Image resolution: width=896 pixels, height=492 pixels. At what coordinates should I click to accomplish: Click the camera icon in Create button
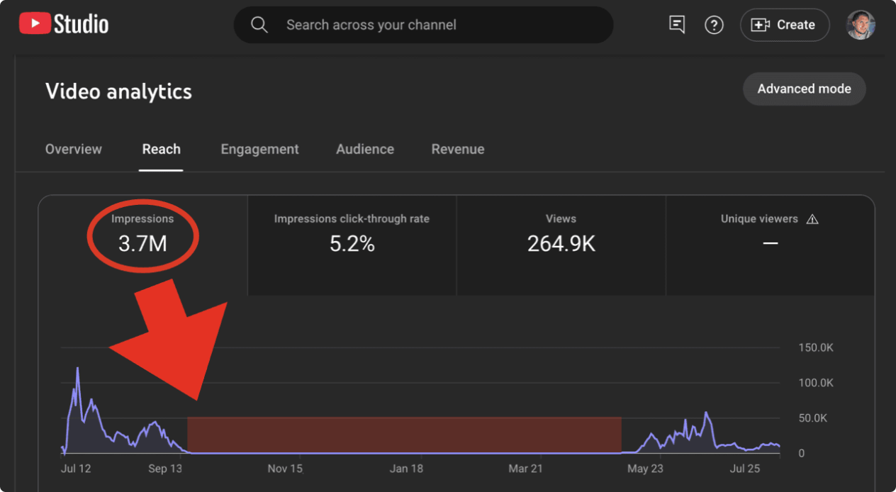tap(760, 25)
